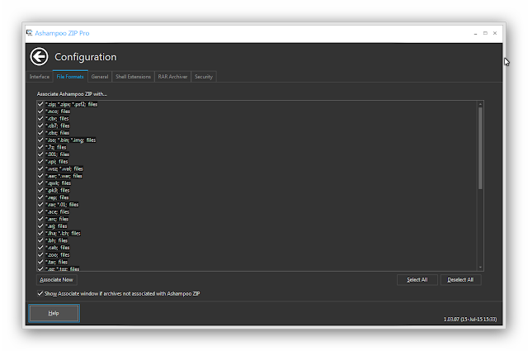
Task: Open the File Formats tab
Action: (70, 77)
